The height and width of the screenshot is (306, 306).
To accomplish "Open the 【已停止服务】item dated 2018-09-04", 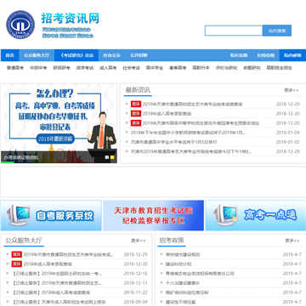I will coord(59,302).
